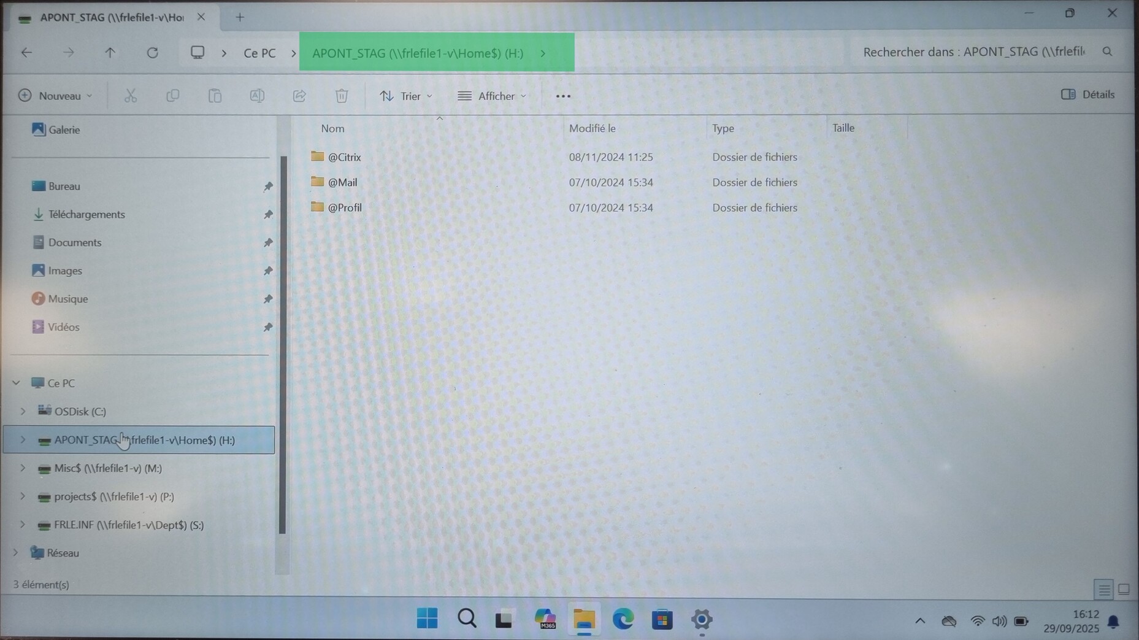Screen dimensions: 1139x640
Task: Click the Copy icon in toolbar
Action: tap(173, 96)
